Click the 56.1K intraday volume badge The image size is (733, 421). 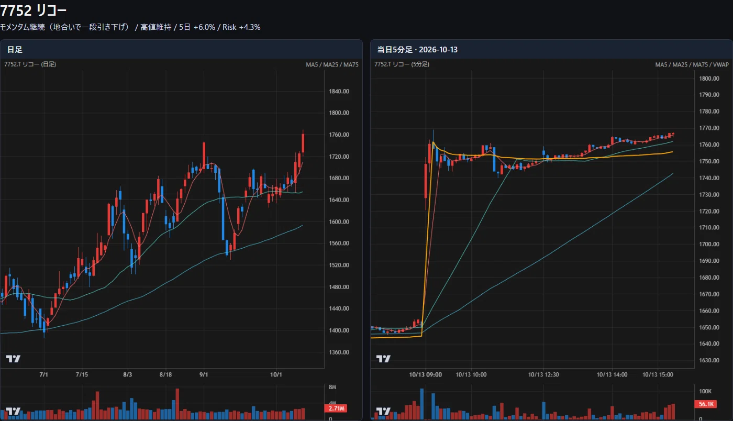pyautogui.click(x=705, y=404)
